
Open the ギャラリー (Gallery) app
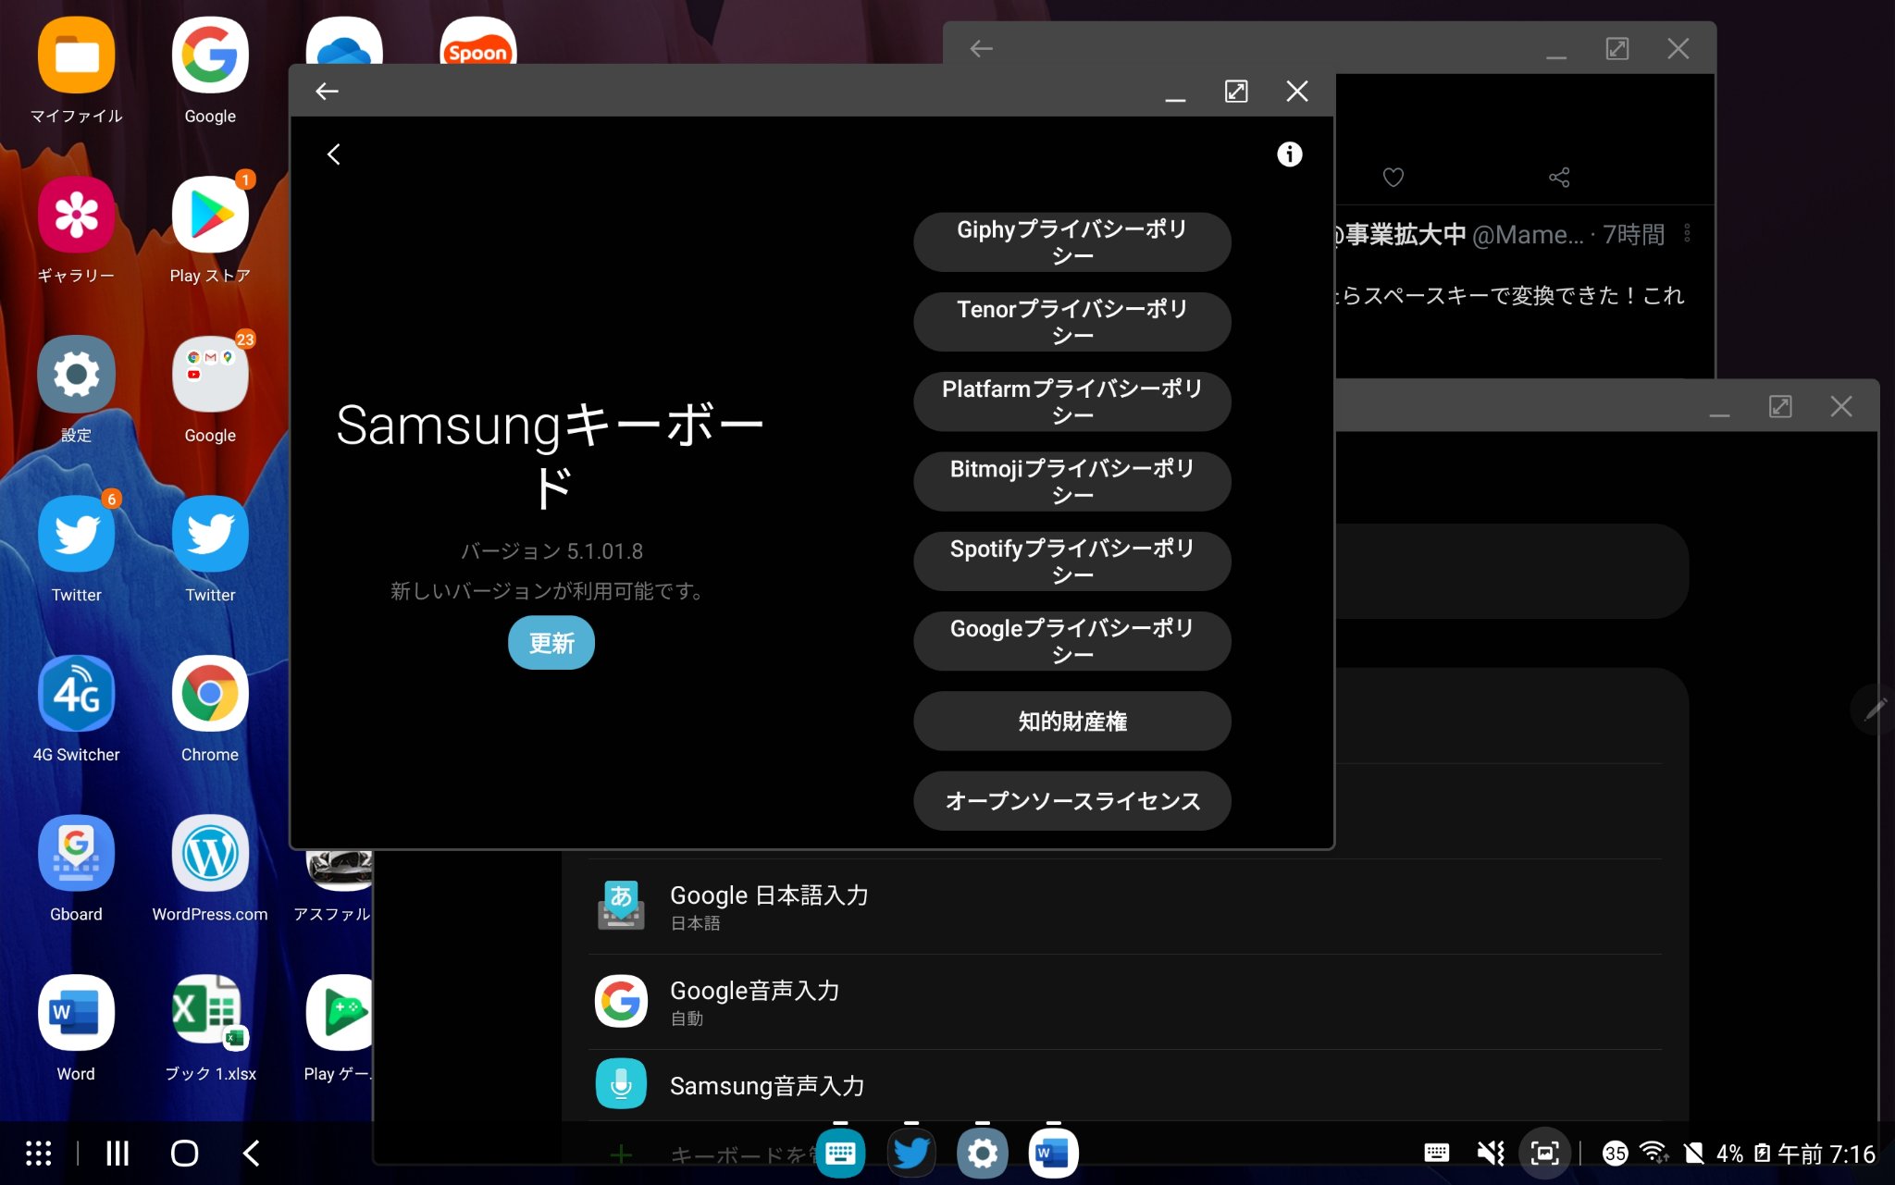(76, 215)
